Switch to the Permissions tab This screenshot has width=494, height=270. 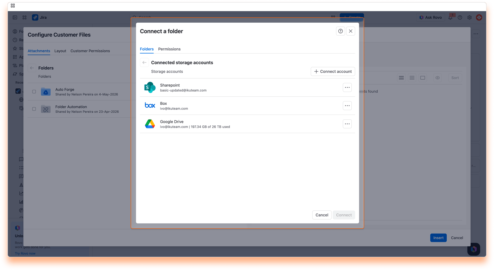click(x=169, y=49)
